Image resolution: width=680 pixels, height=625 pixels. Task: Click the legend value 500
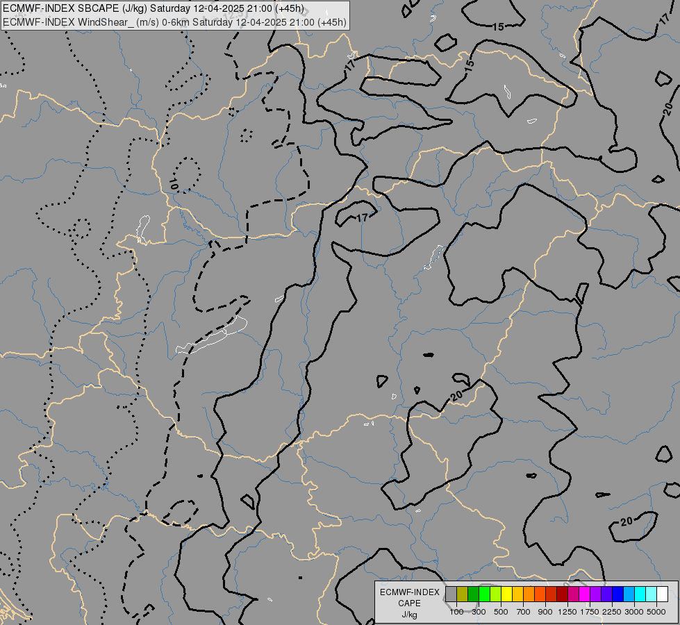(x=501, y=612)
